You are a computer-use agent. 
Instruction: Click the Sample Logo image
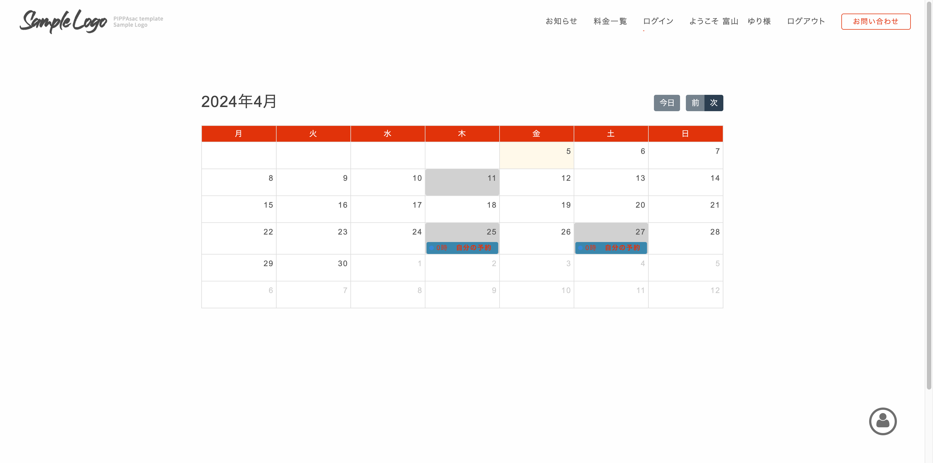point(63,21)
